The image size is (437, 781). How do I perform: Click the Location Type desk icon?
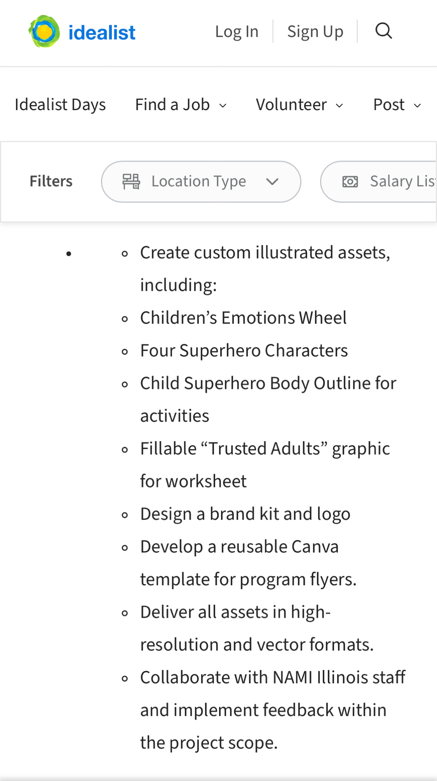point(131,182)
